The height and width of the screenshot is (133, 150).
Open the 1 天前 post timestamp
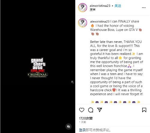click(82, 122)
